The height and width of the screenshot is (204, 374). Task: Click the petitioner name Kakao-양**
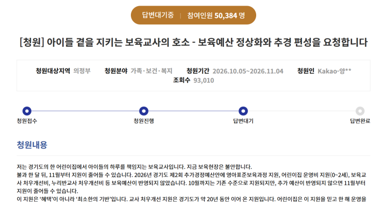(334, 71)
